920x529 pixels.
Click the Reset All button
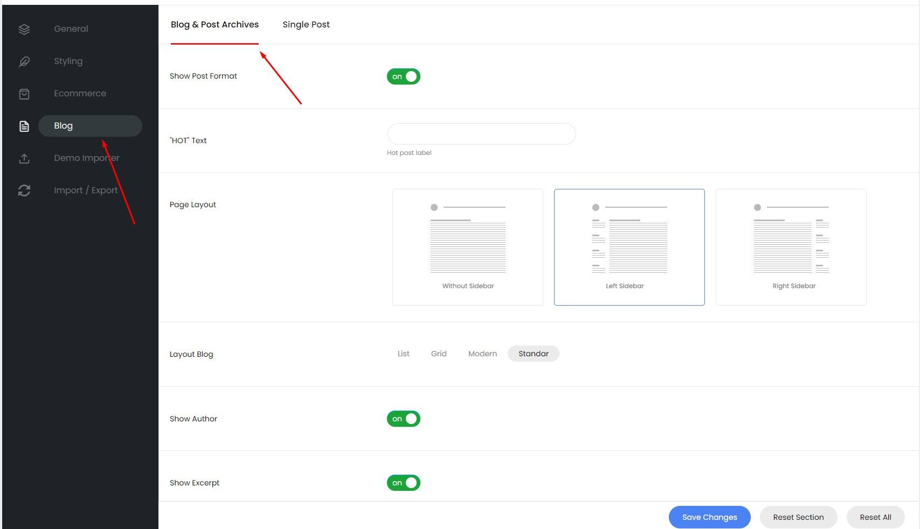coord(875,517)
